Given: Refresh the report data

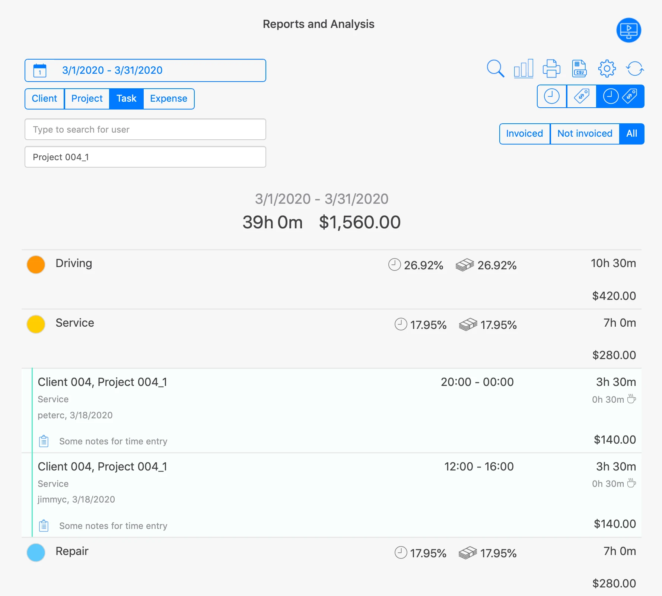Looking at the screenshot, I should click(635, 69).
